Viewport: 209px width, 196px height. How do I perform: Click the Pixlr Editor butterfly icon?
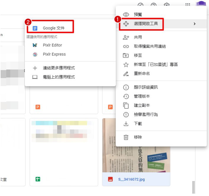pyautogui.click(x=35, y=45)
